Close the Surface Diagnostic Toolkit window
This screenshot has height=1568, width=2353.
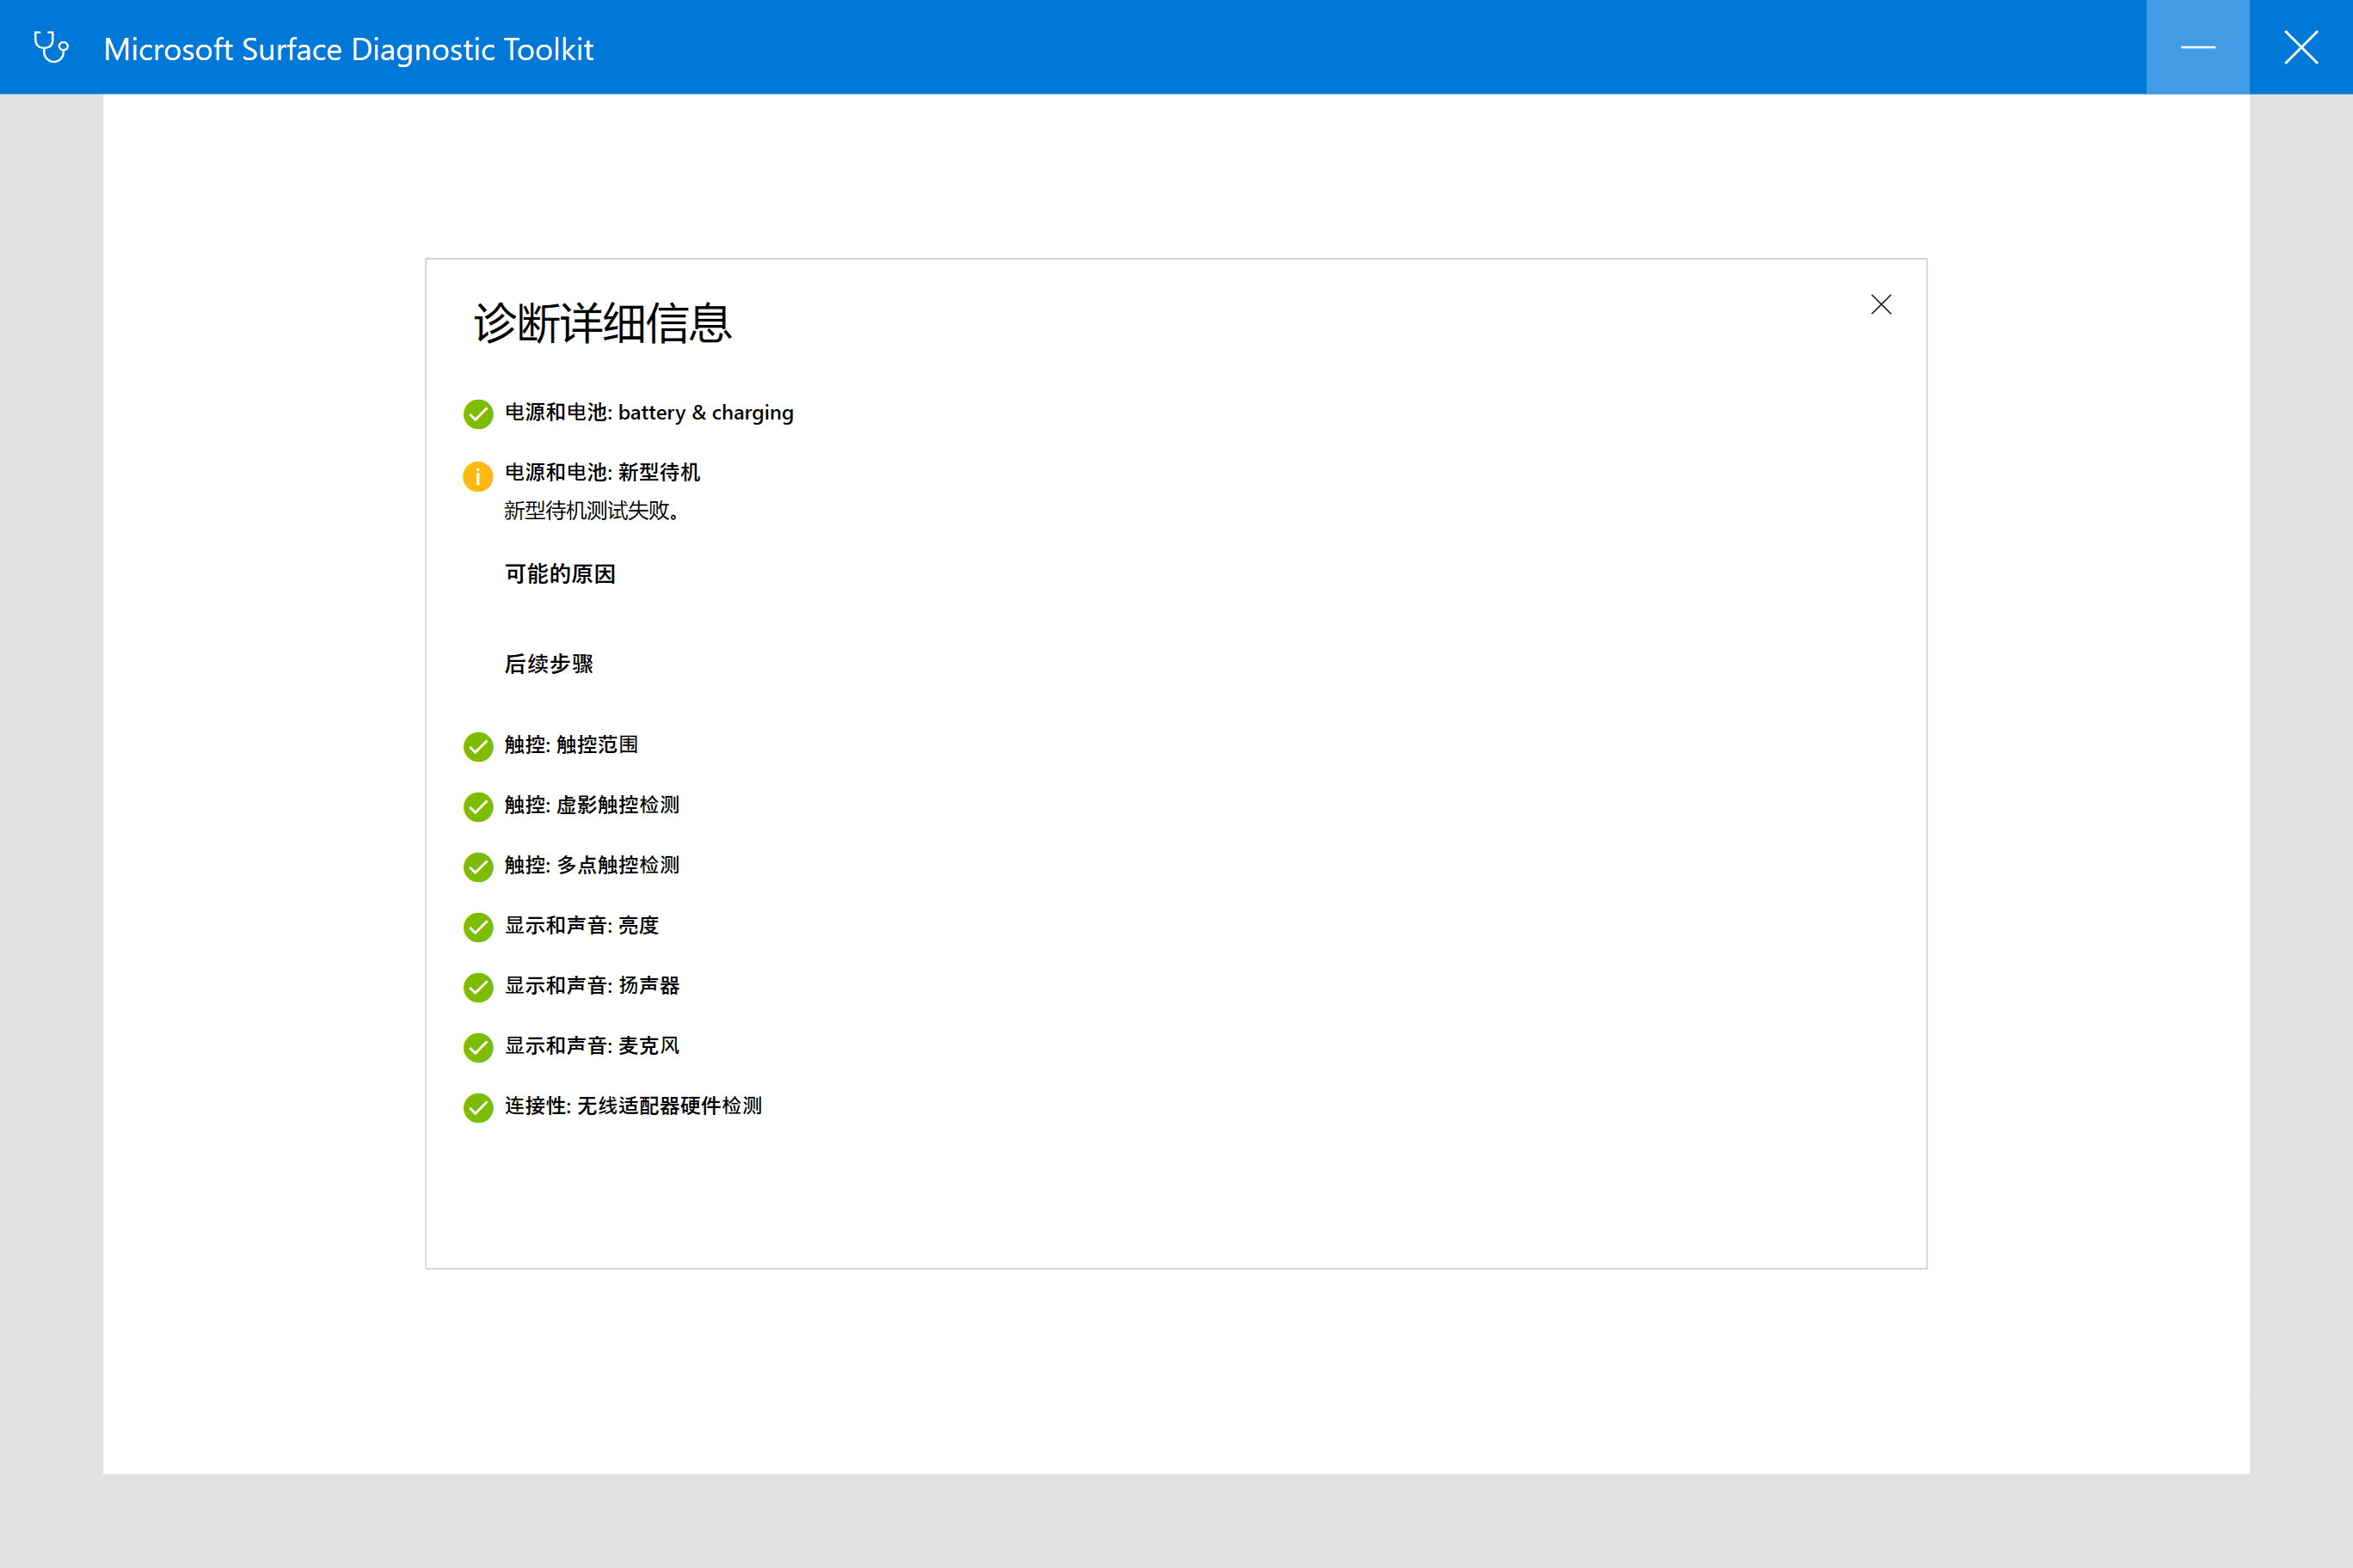tap(2301, 47)
